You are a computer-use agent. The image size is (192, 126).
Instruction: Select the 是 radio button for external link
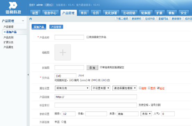(62, 122)
